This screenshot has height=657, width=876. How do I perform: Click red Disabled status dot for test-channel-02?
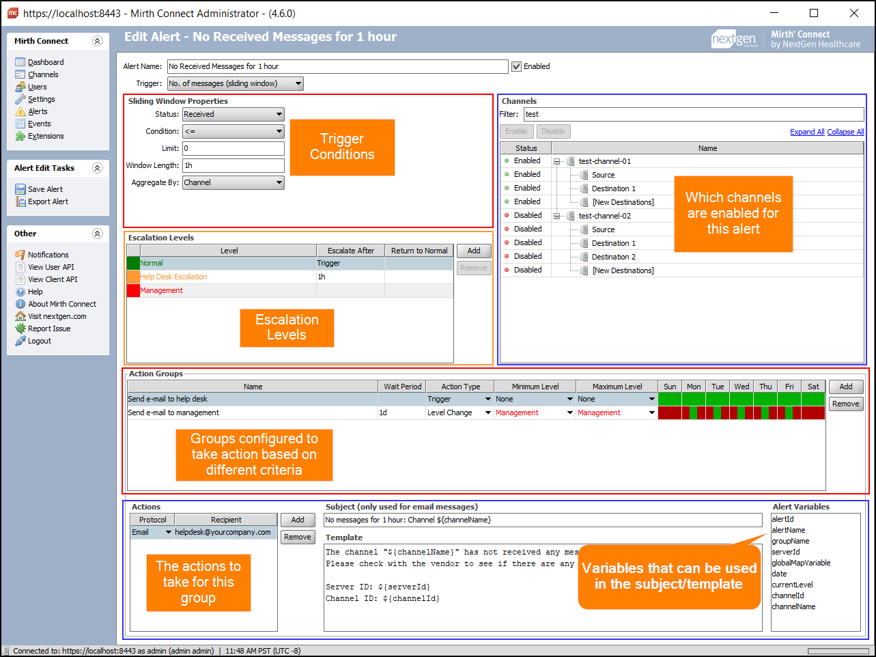point(507,215)
